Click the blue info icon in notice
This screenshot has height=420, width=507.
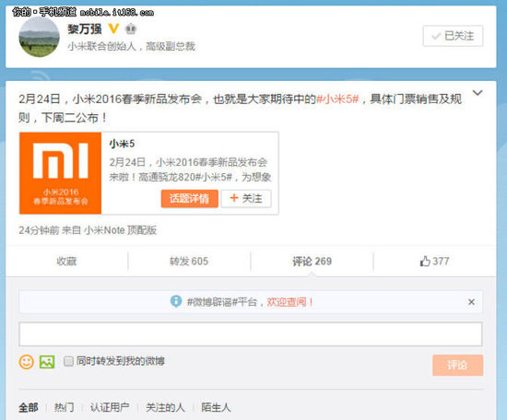176,301
